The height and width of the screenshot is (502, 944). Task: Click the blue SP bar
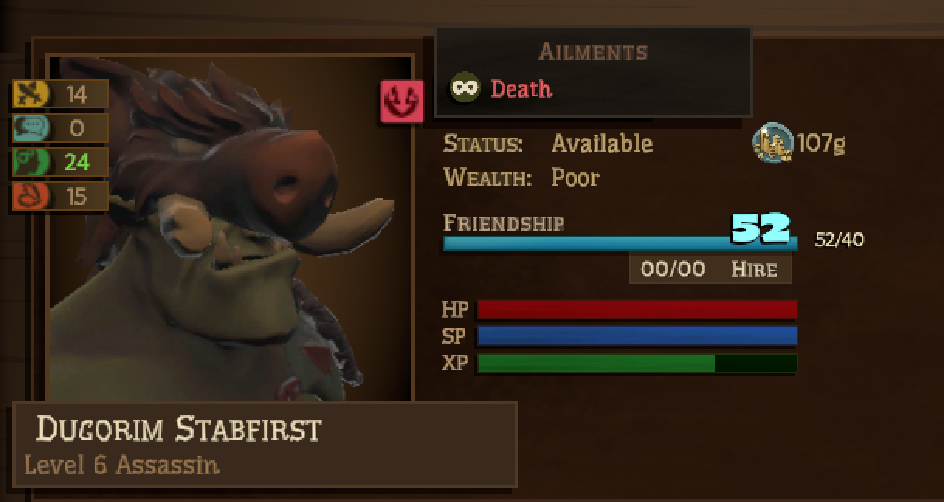click(x=637, y=335)
